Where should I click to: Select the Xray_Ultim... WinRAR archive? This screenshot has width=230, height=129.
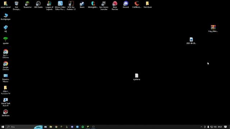[x=213, y=29]
